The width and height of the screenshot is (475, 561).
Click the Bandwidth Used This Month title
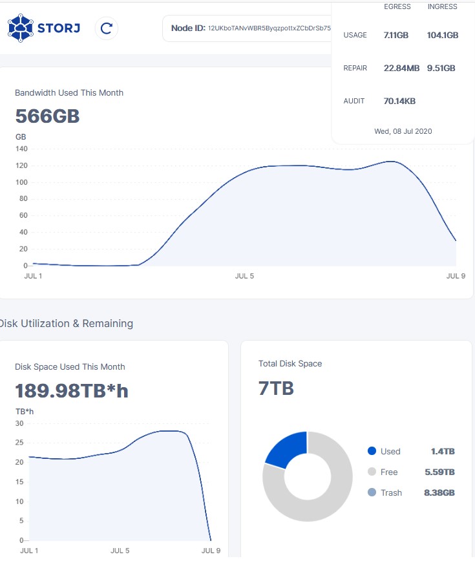point(69,92)
